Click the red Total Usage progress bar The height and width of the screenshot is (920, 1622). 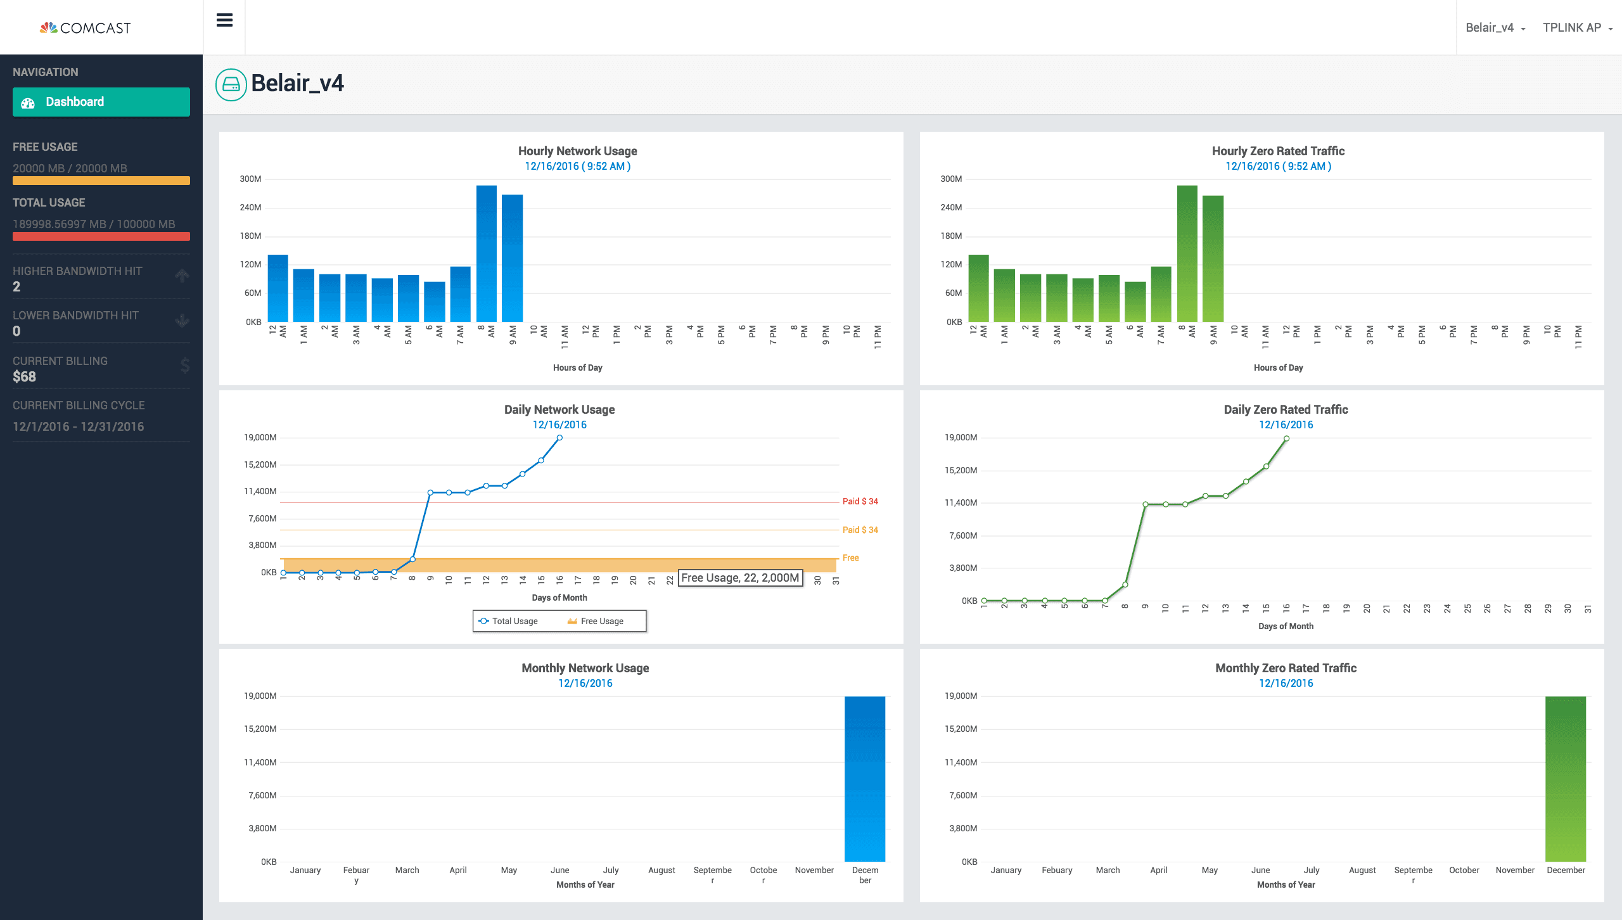pos(101,236)
